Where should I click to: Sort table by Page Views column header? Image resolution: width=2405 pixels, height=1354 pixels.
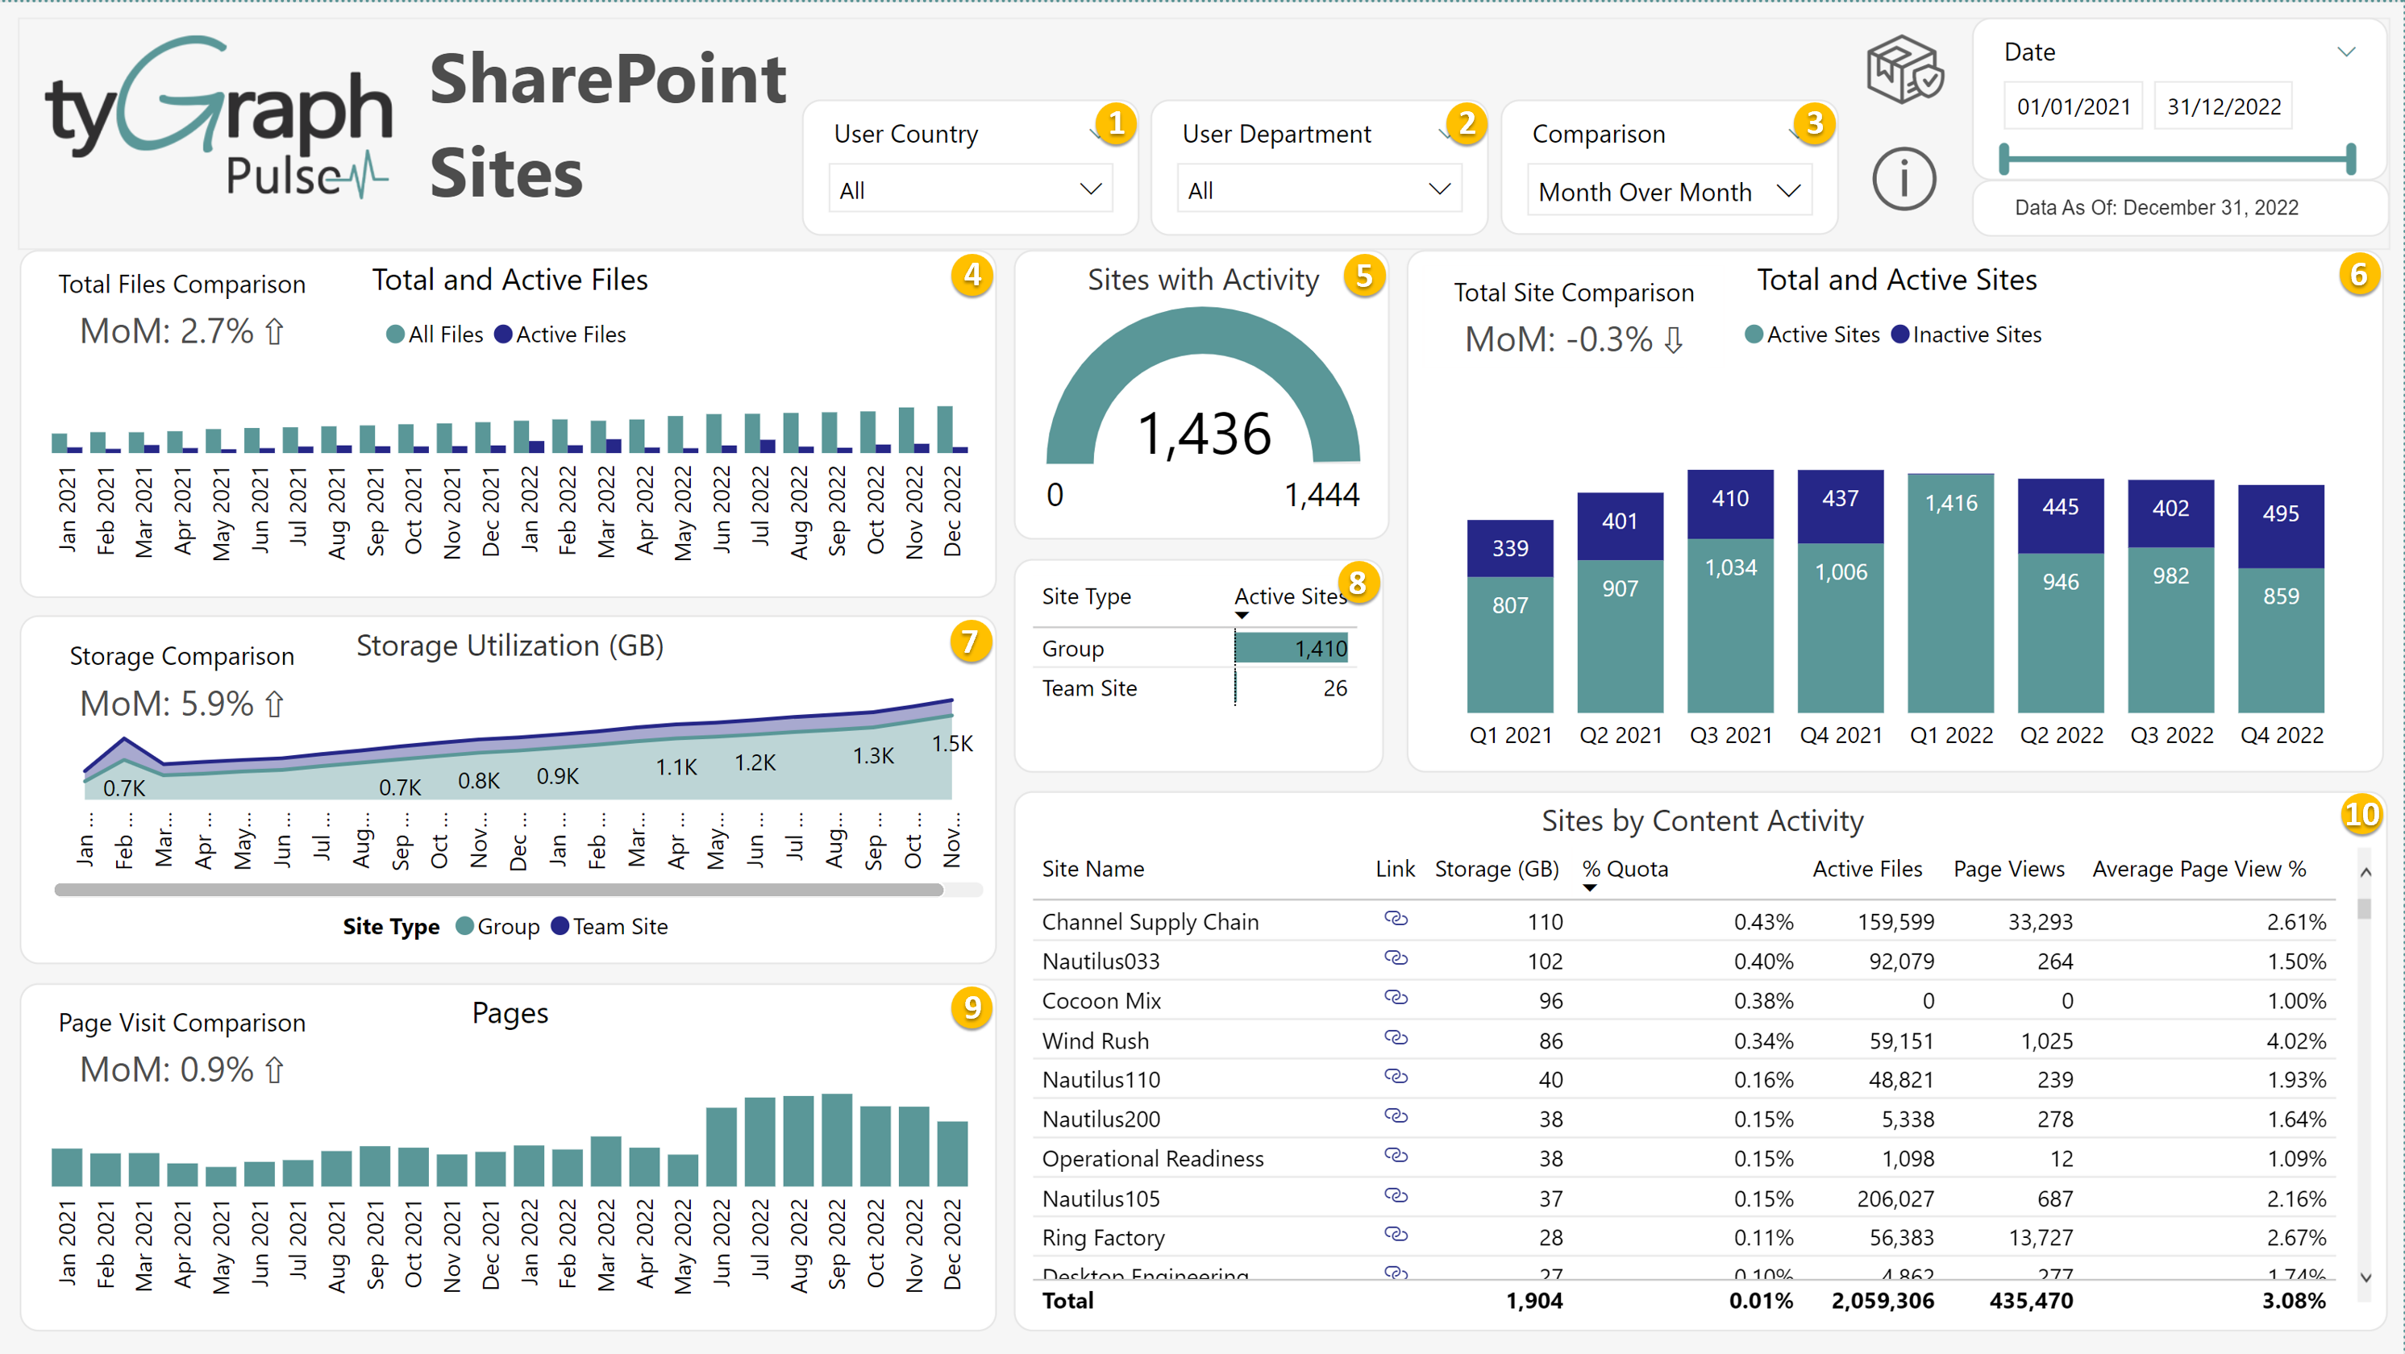click(x=2008, y=869)
